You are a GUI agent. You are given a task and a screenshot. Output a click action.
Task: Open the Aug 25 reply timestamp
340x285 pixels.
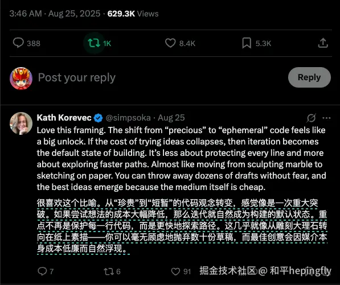point(171,118)
